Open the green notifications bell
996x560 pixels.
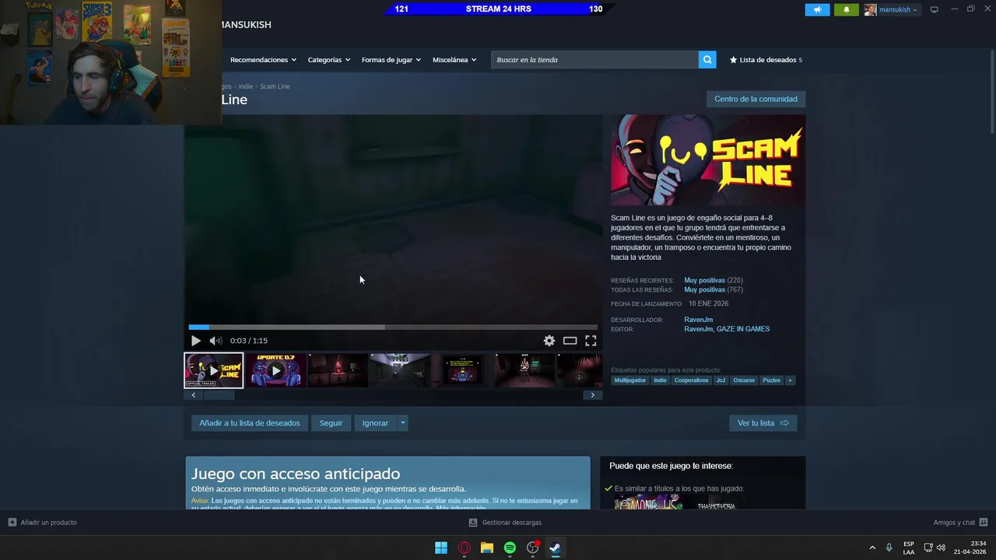point(847,9)
